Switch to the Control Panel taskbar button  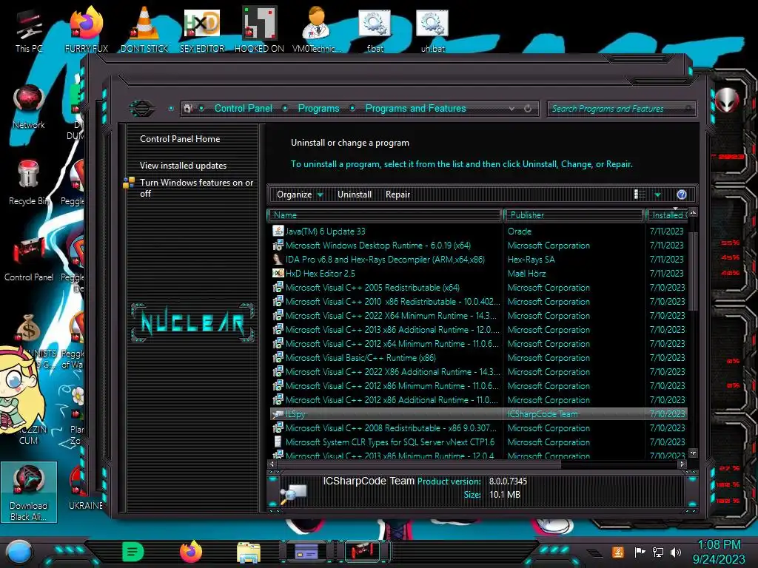click(363, 551)
